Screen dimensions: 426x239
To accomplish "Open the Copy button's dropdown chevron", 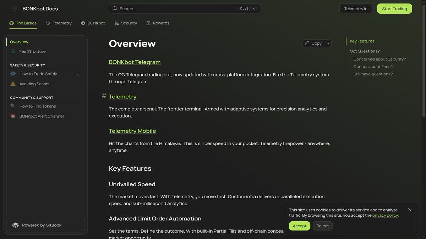I will (327, 43).
